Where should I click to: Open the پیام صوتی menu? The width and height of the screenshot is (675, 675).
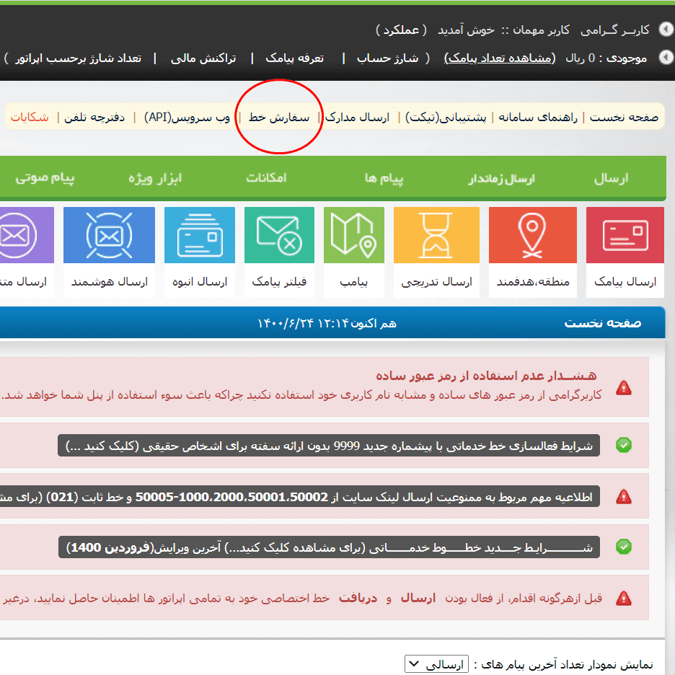[45, 178]
